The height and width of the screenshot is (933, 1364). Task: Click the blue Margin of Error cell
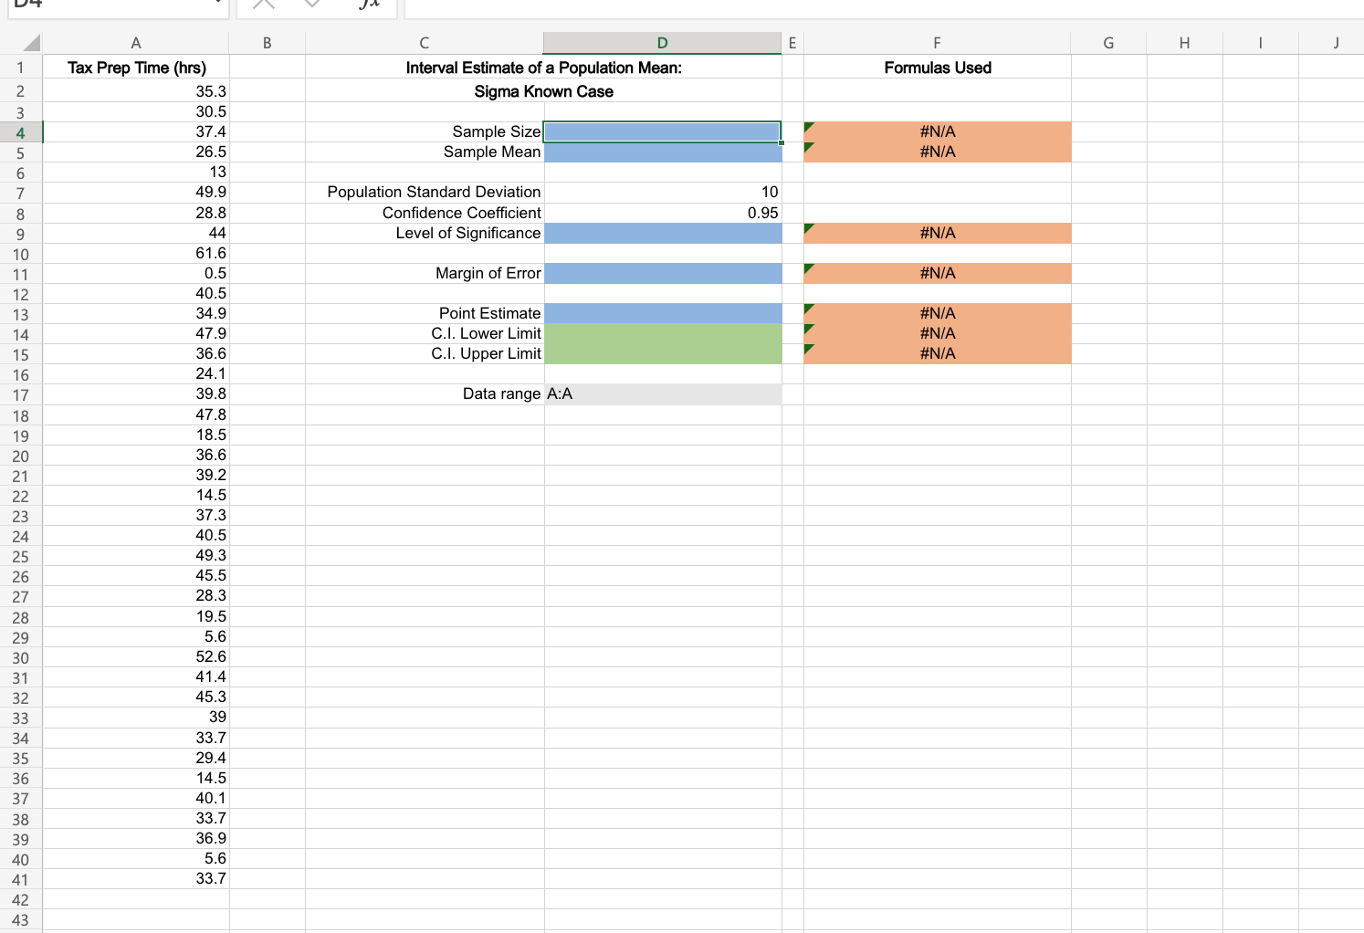point(663,273)
